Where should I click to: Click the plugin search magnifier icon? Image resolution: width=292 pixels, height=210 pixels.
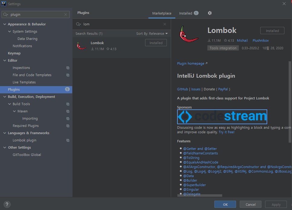click(x=78, y=24)
